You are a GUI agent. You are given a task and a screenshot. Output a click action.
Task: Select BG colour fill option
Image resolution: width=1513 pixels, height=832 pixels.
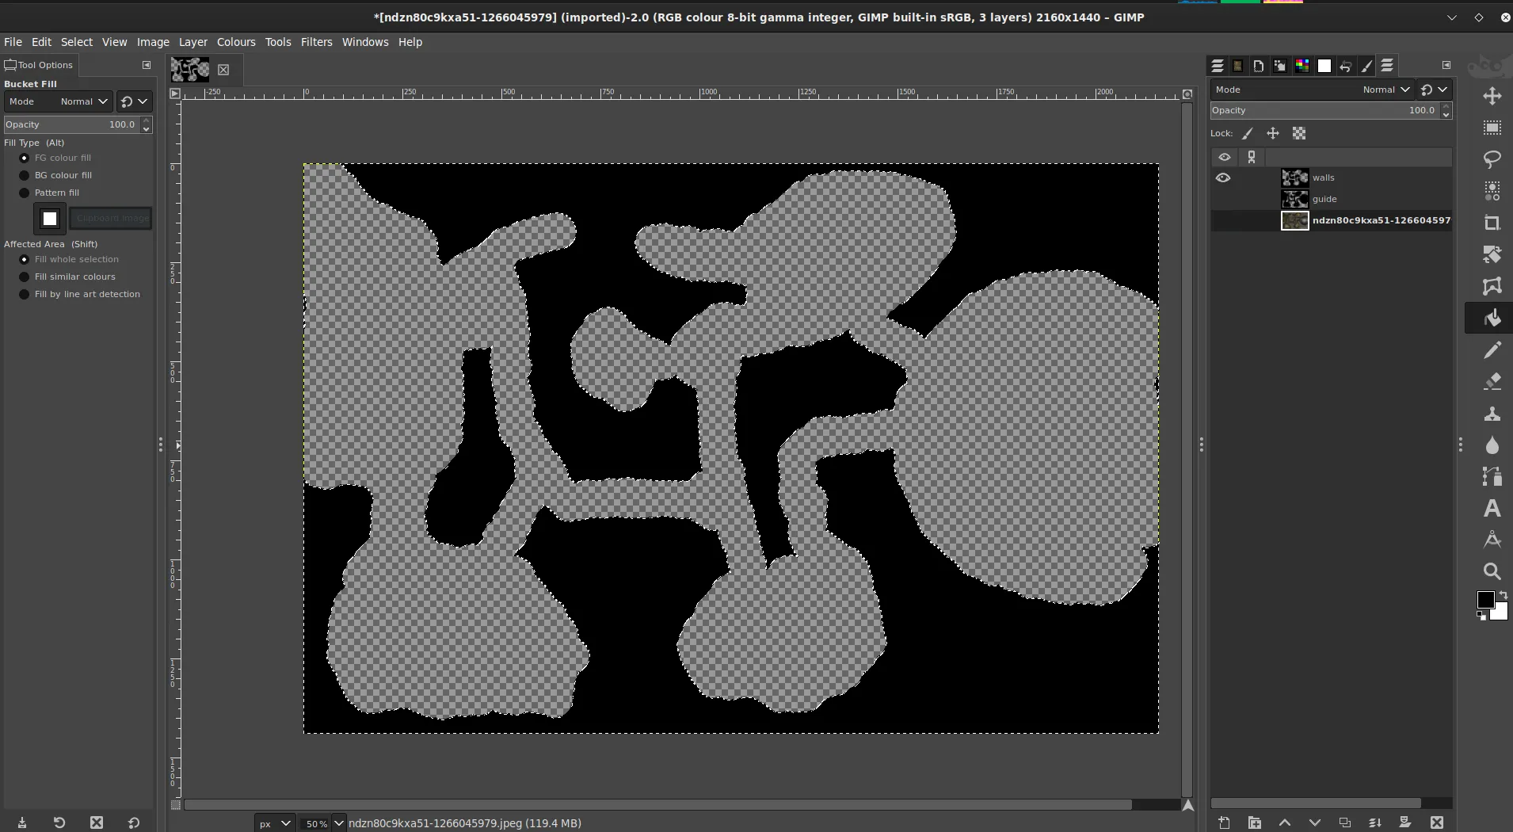[25, 175]
